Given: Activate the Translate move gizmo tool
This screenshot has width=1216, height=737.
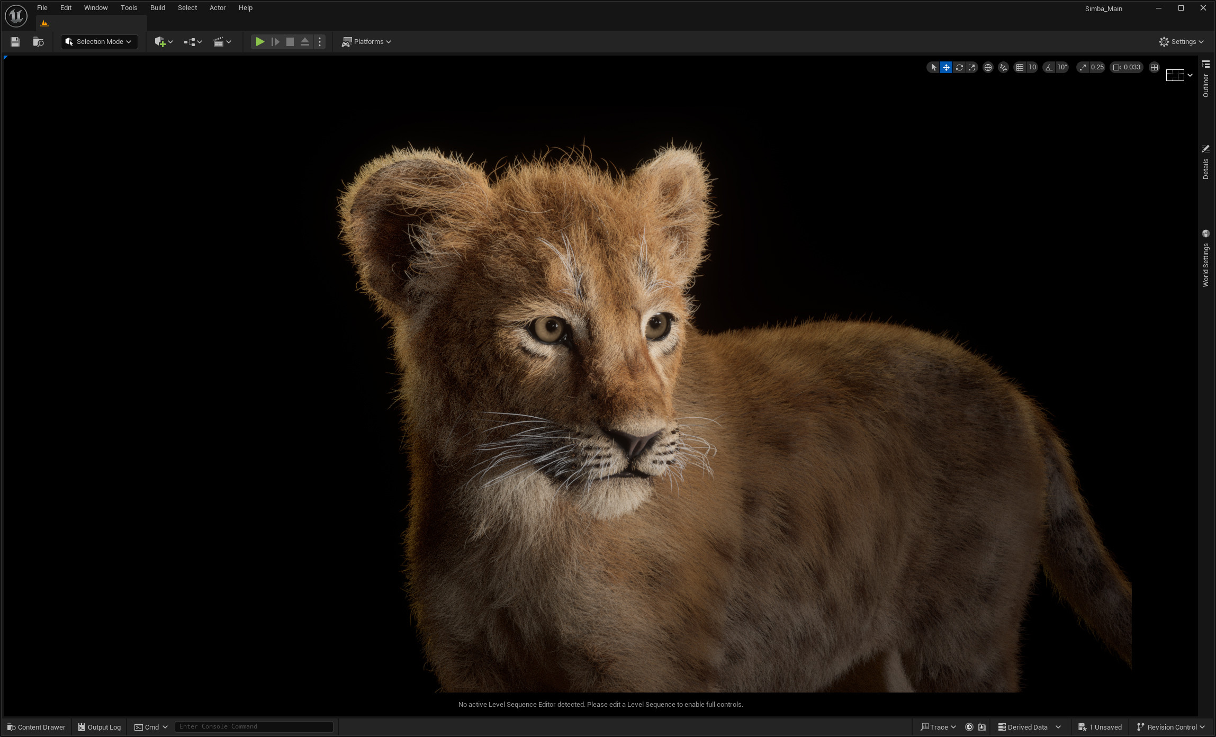Looking at the screenshot, I should click(946, 67).
